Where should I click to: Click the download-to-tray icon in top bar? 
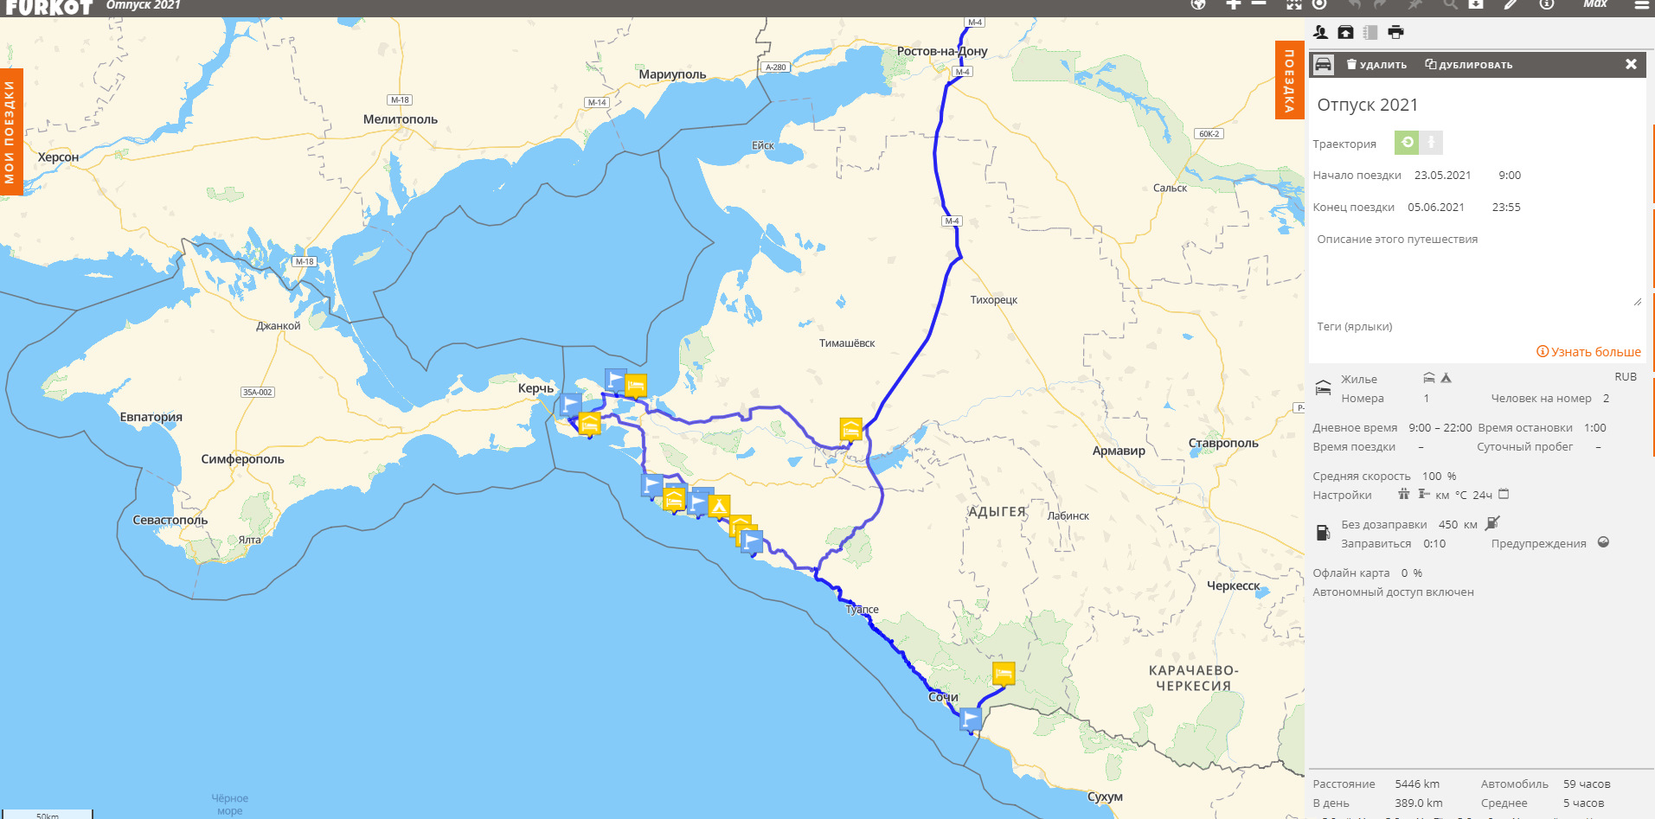pyautogui.click(x=1476, y=3)
